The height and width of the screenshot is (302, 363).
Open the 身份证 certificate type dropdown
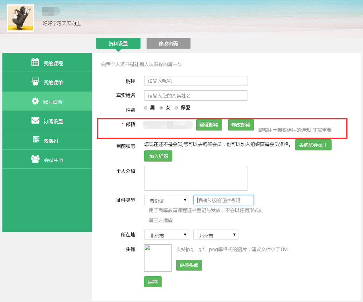click(x=166, y=200)
